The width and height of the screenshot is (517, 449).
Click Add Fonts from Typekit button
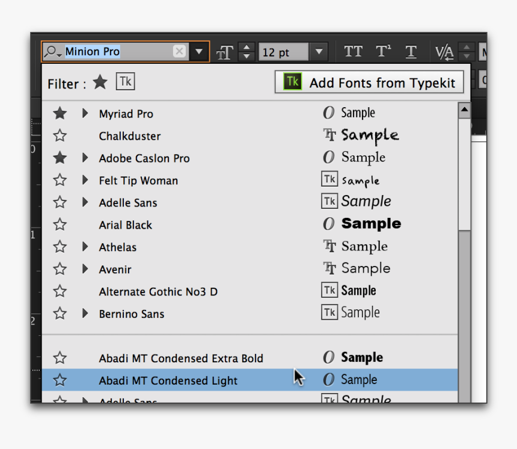tap(369, 82)
